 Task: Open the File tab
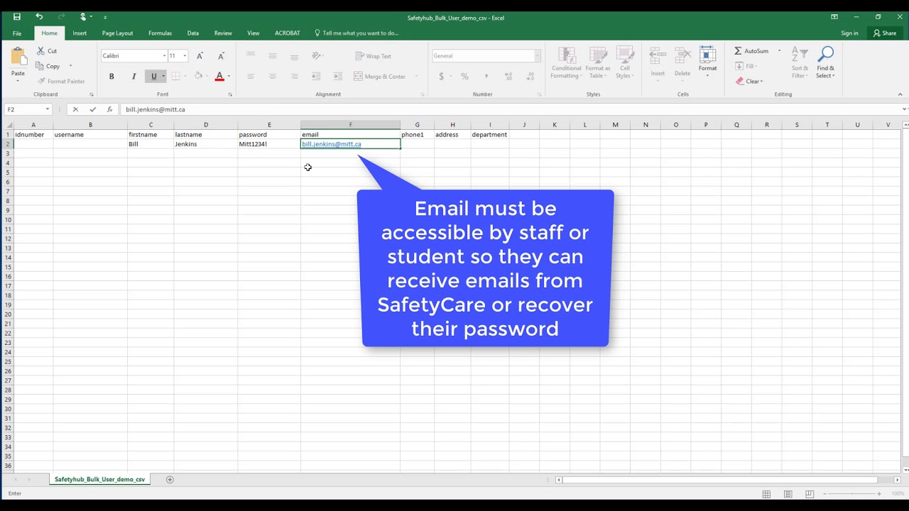[17, 33]
